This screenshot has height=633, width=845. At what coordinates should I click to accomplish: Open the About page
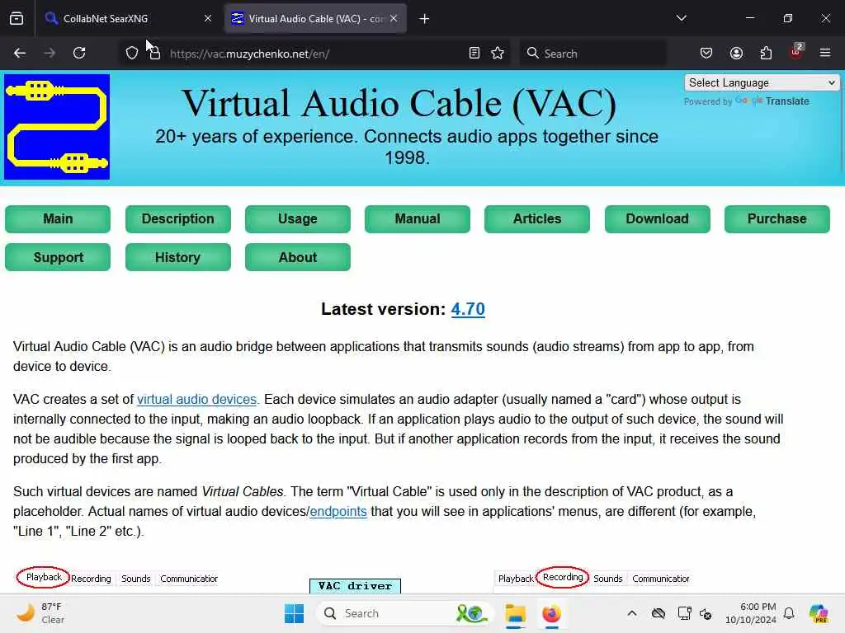tap(297, 257)
